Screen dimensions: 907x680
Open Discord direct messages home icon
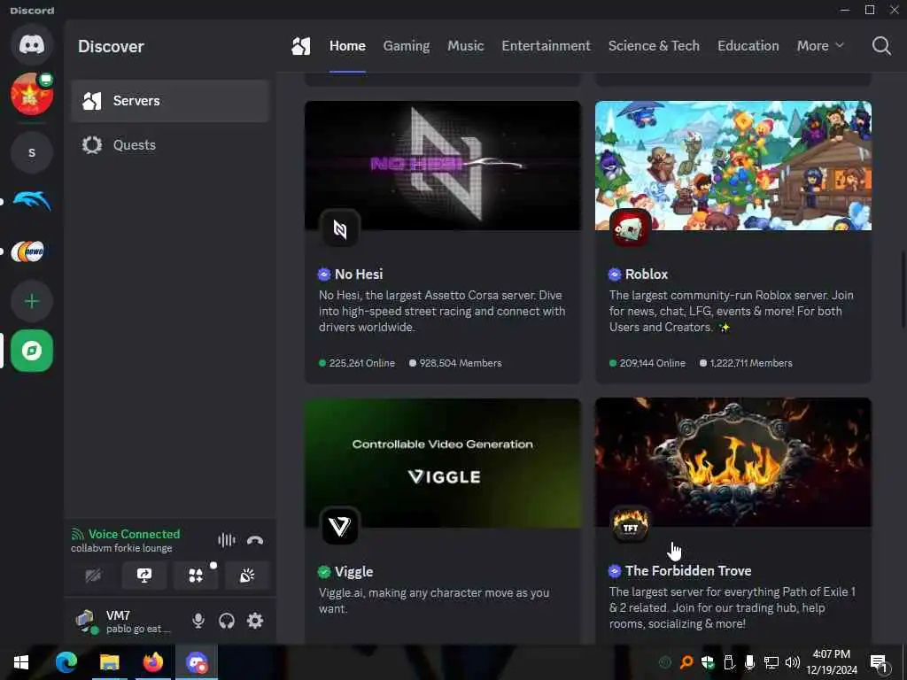32,44
